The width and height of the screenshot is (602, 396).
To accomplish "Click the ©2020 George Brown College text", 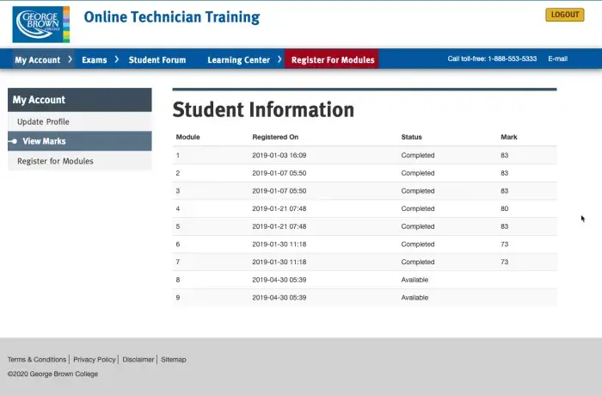I will pyautogui.click(x=52, y=374).
